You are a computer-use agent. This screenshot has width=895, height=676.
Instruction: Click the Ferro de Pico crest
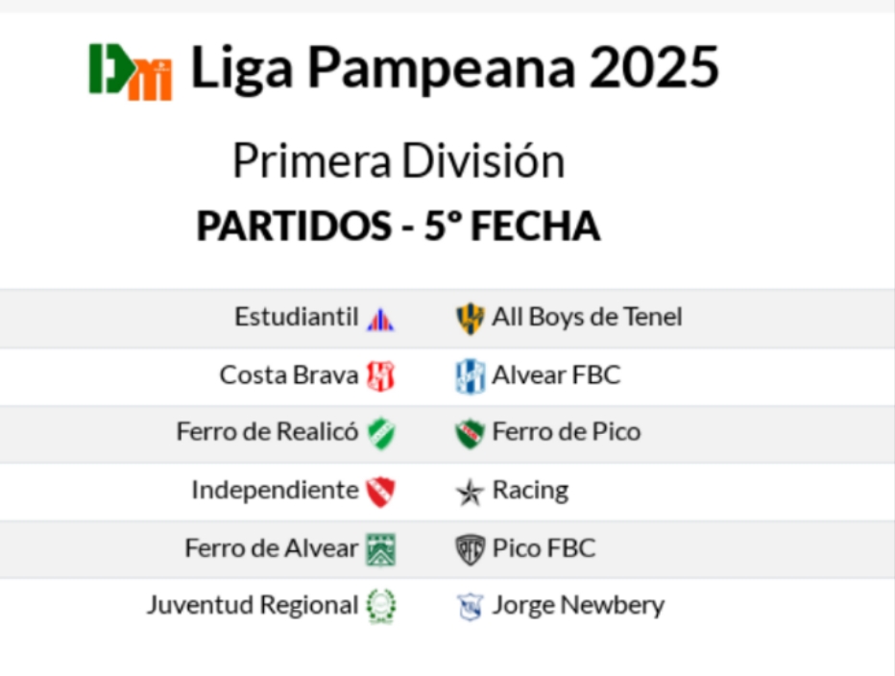click(x=470, y=434)
